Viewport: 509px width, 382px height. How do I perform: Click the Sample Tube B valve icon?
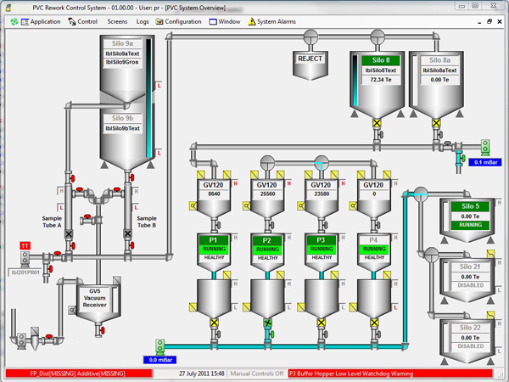(127, 233)
